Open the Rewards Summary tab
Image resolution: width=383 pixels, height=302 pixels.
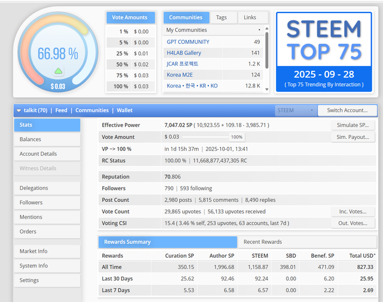(168, 242)
